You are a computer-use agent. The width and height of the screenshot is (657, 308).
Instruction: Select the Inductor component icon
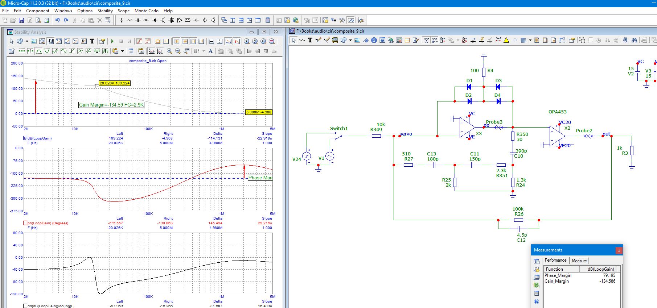click(x=146, y=20)
